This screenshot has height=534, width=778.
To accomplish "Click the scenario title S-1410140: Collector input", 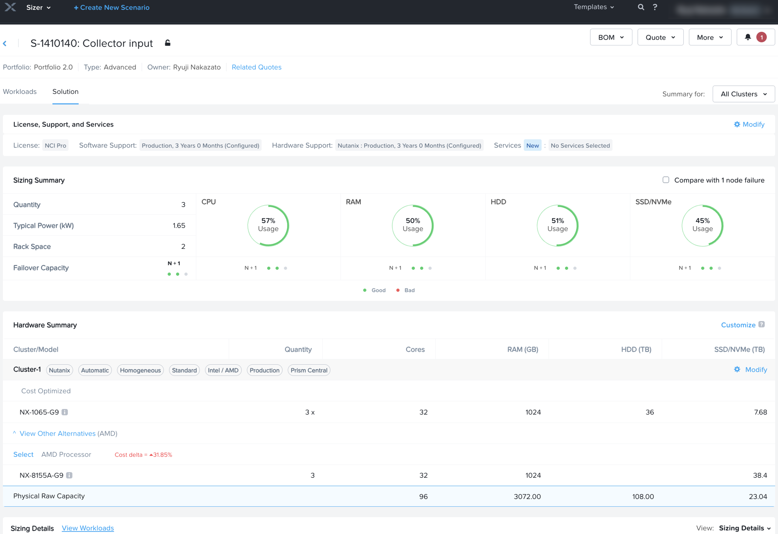I will [x=92, y=43].
